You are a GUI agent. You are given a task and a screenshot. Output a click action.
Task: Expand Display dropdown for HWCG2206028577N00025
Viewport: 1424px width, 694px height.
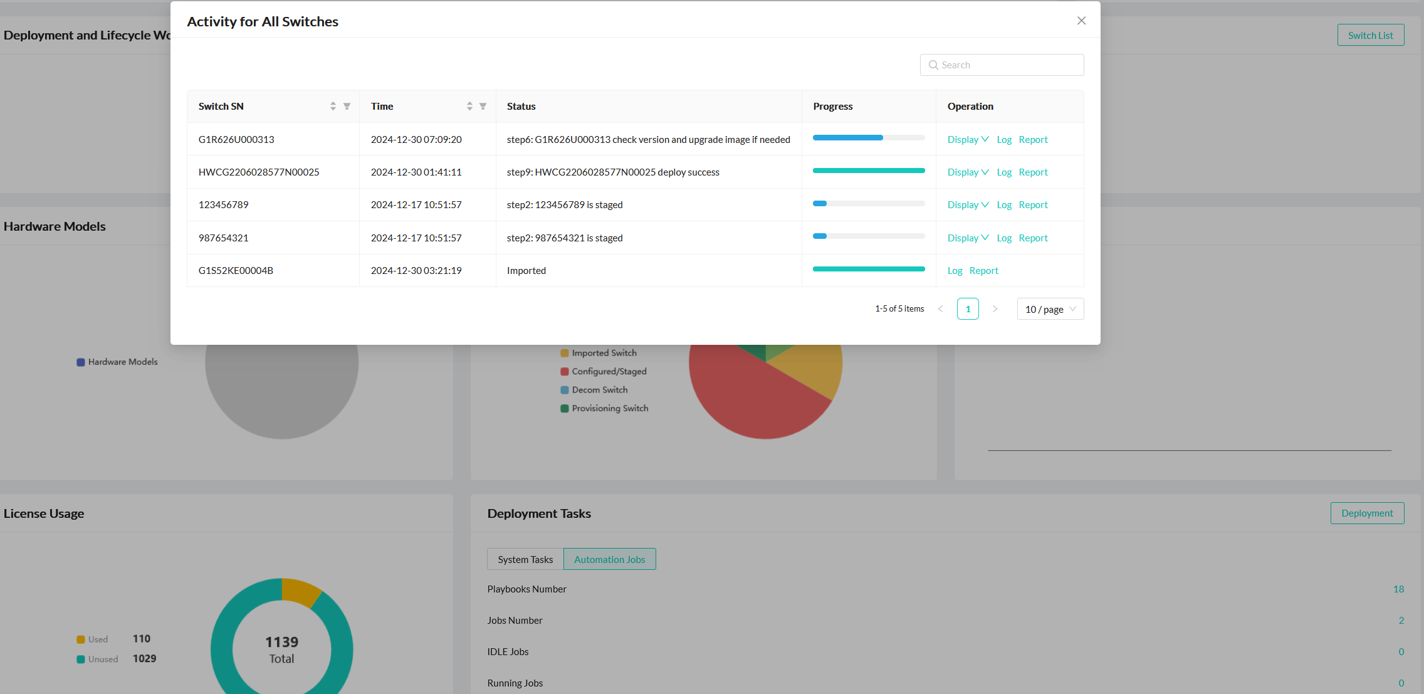968,172
